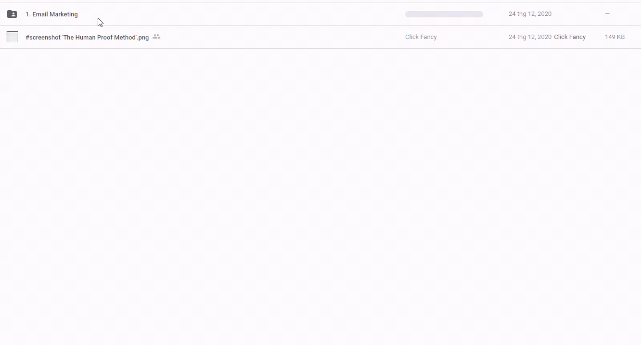This screenshot has height=345, width=641.
Task: Click the year '2020' in the Email Marketing row
Action: pyautogui.click(x=544, y=14)
